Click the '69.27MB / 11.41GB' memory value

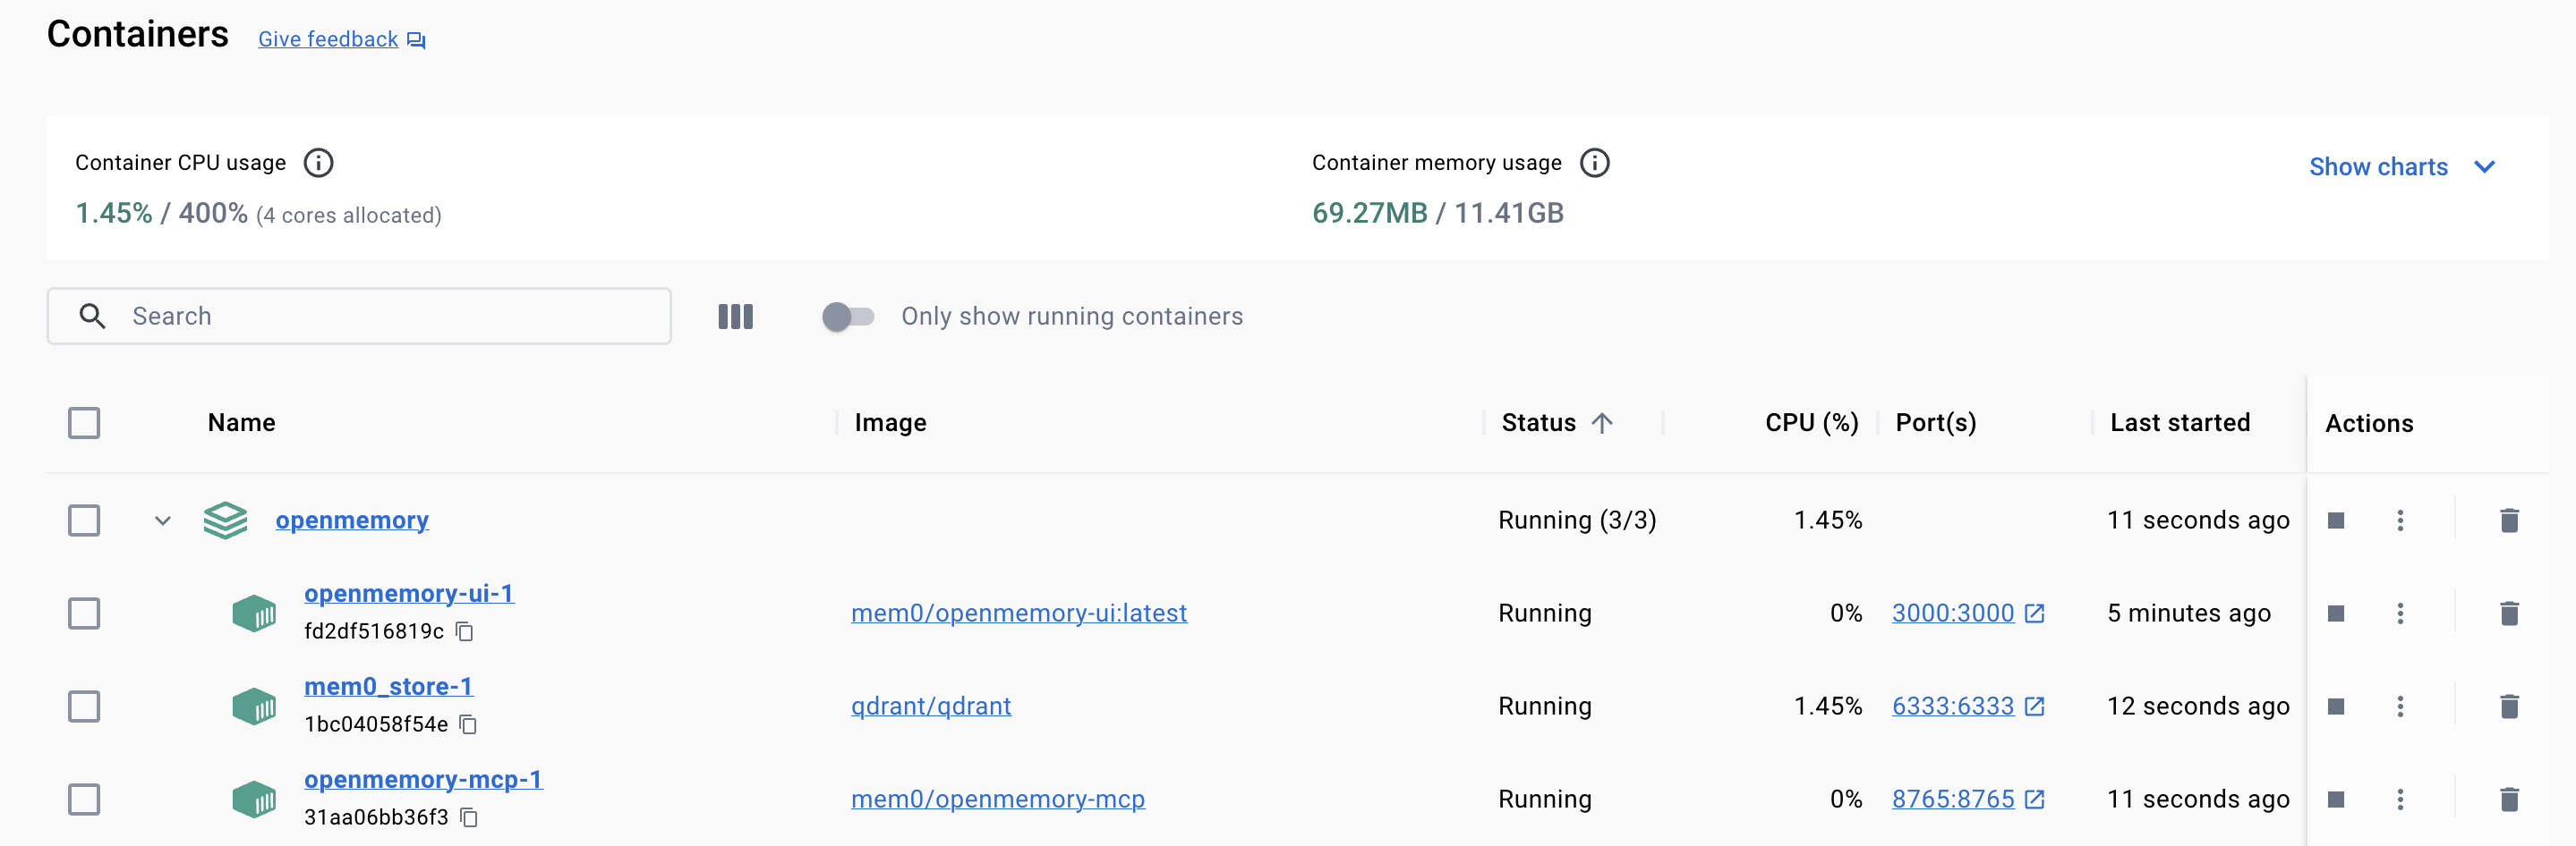click(x=1437, y=213)
